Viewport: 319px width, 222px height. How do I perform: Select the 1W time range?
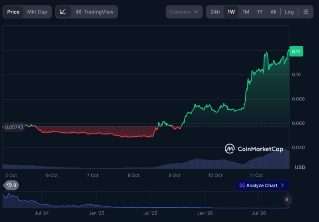click(231, 12)
